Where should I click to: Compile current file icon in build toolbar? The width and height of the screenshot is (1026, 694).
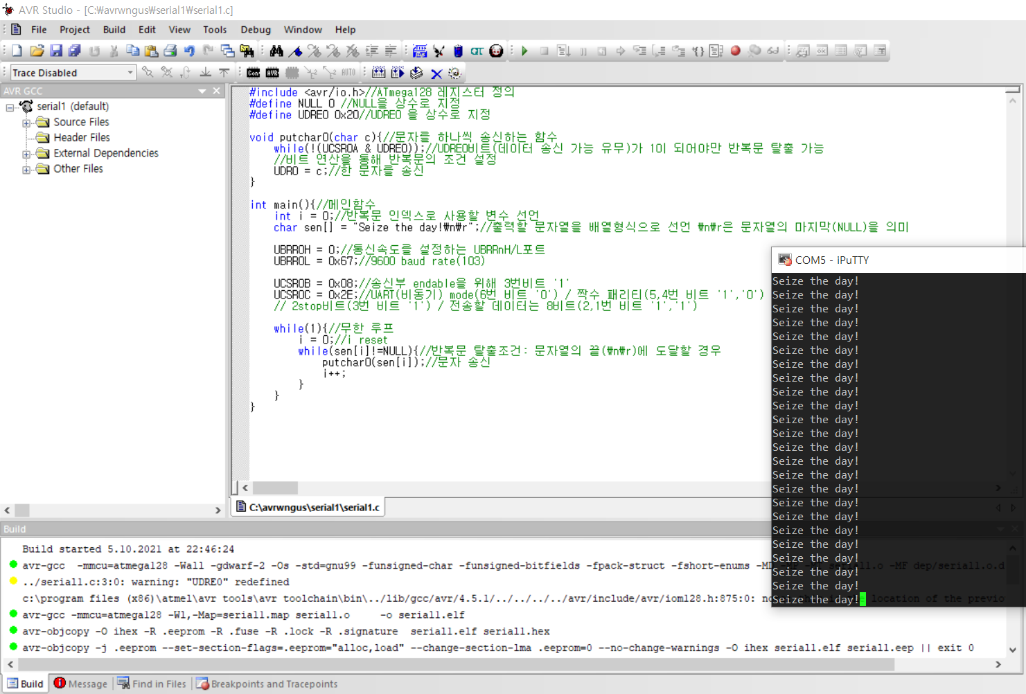(416, 73)
